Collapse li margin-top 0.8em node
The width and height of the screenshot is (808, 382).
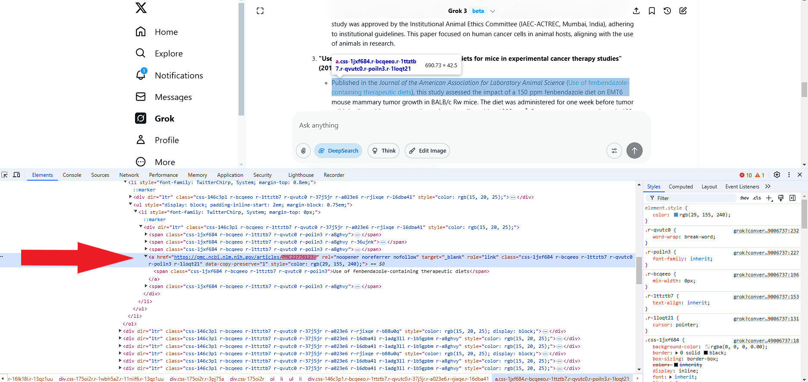[125, 182]
